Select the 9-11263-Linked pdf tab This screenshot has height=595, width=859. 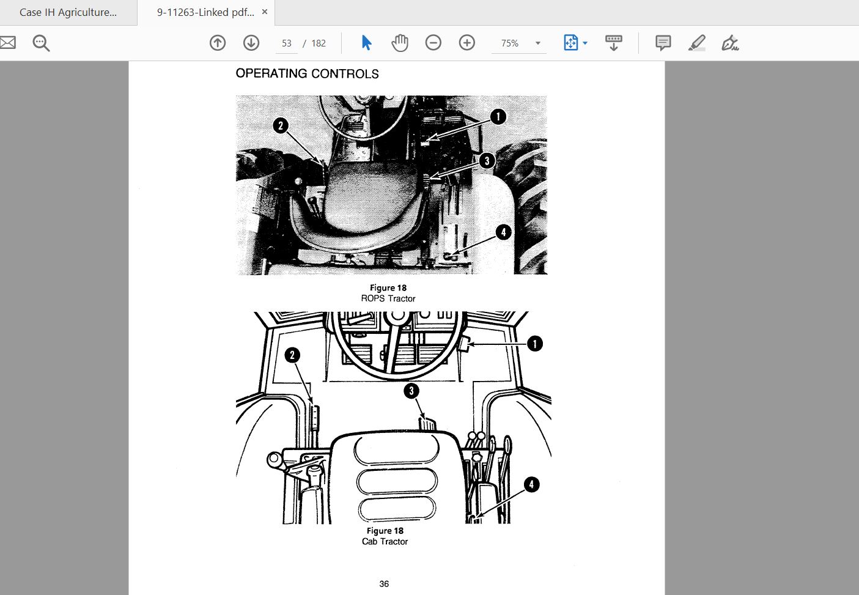(x=205, y=12)
